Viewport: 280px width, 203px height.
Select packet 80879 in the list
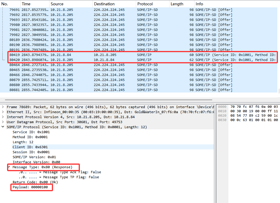[x=139, y=80]
